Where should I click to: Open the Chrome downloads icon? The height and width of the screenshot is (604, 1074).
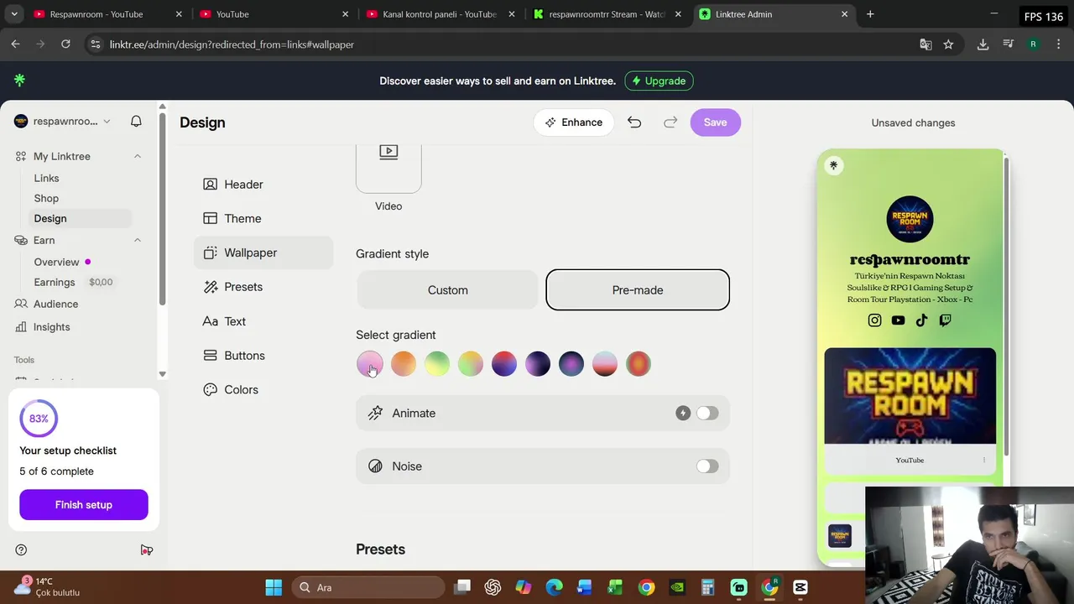tap(983, 44)
